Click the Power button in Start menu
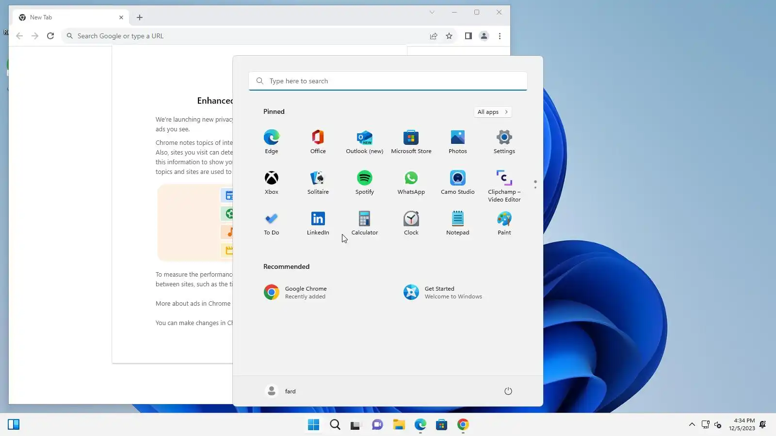776x436 pixels. 508,391
